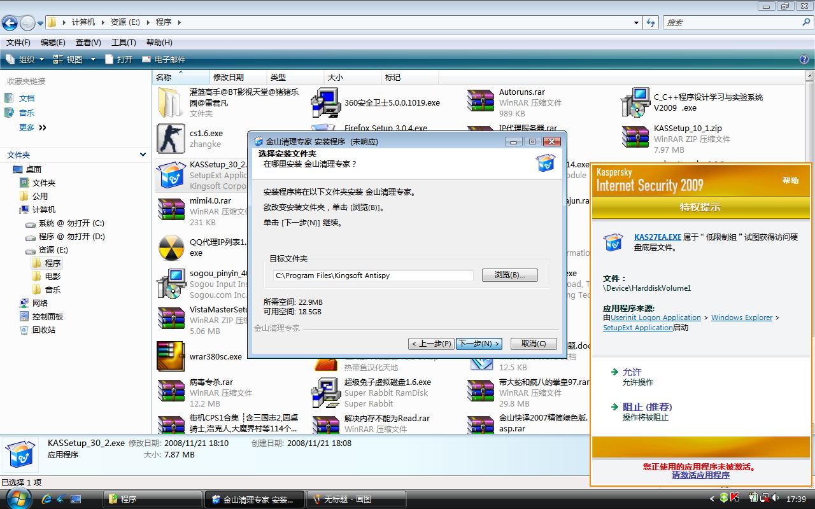The image size is (815, 509).
Task: Click the 请激活应用程序 activation link
Action: click(x=700, y=475)
